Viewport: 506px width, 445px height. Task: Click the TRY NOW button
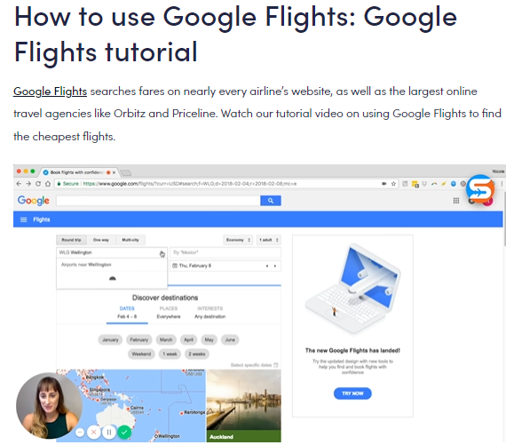pos(352,393)
